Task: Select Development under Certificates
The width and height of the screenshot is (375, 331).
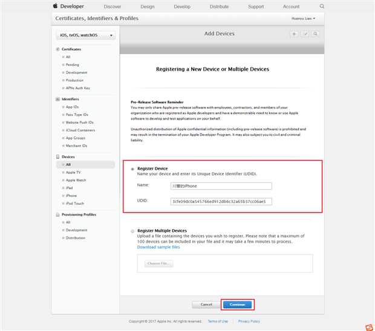Action: click(x=77, y=72)
